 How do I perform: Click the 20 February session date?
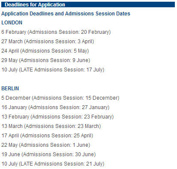point(95,32)
